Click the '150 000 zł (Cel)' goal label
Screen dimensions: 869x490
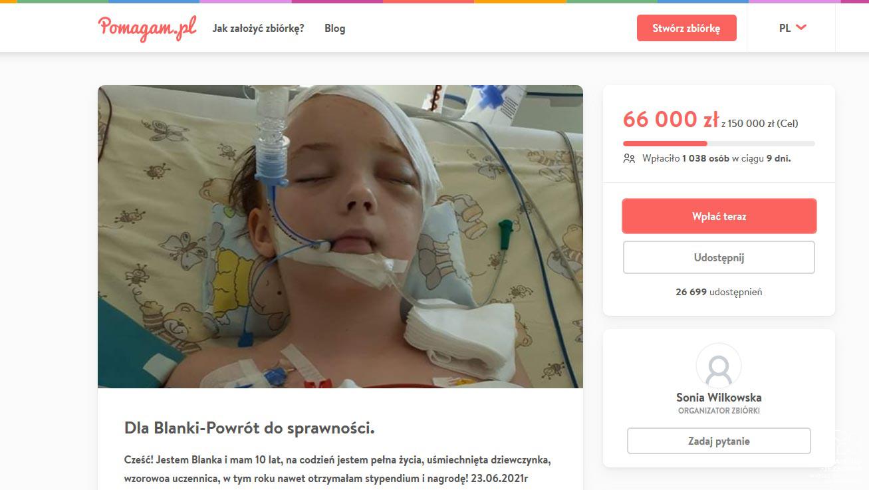(763, 123)
